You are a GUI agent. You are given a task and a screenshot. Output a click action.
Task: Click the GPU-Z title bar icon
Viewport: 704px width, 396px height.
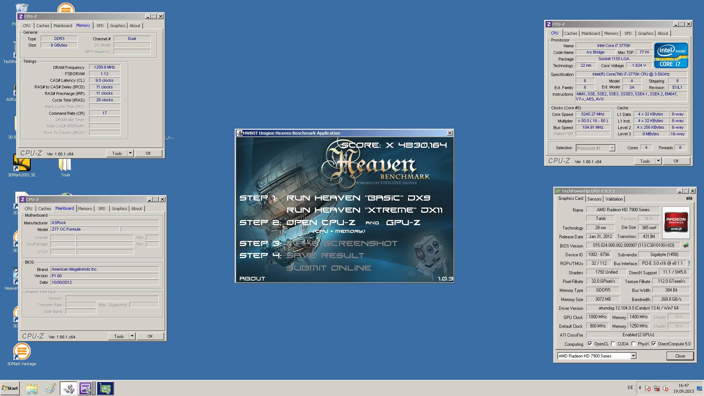point(558,191)
